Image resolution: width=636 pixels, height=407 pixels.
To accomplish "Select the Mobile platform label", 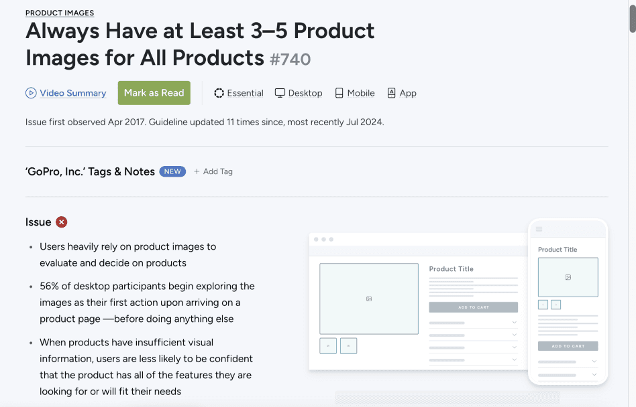I will (x=361, y=93).
